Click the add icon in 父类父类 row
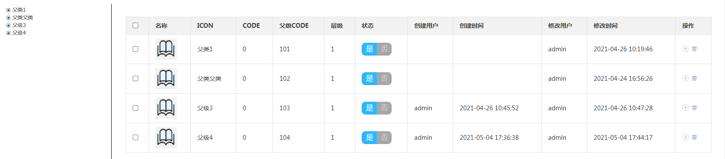This screenshot has width=725, height=159. 685,78
